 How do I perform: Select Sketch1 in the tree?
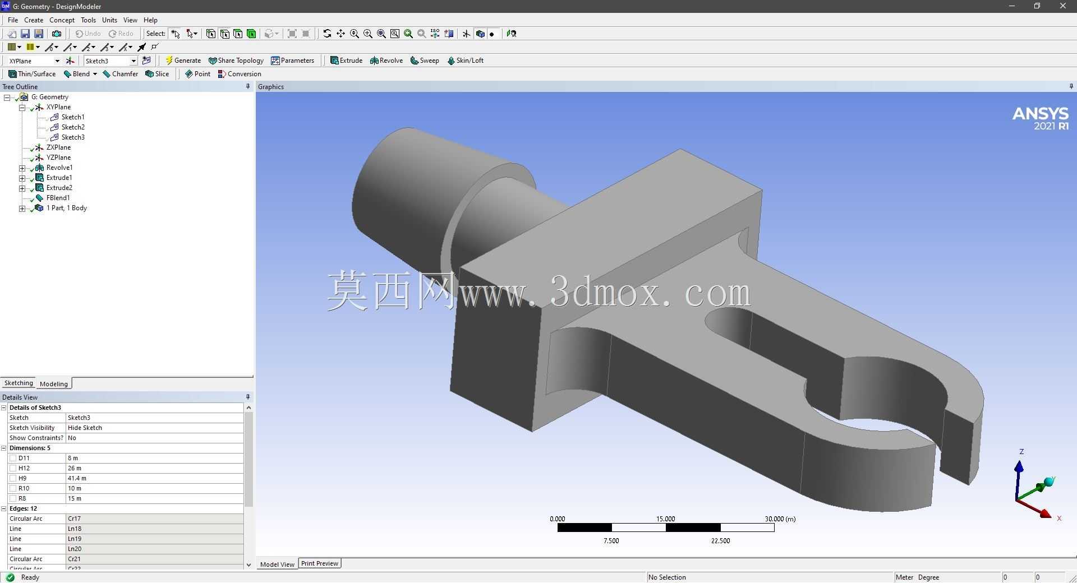[73, 117]
